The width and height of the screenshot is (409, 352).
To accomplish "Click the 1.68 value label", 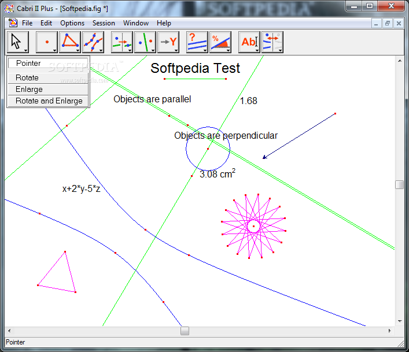I will pyautogui.click(x=248, y=101).
